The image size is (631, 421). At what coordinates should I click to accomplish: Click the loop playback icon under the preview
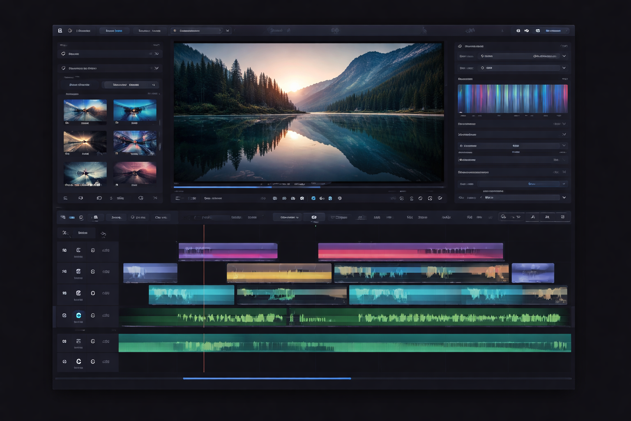click(x=430, y=198)
